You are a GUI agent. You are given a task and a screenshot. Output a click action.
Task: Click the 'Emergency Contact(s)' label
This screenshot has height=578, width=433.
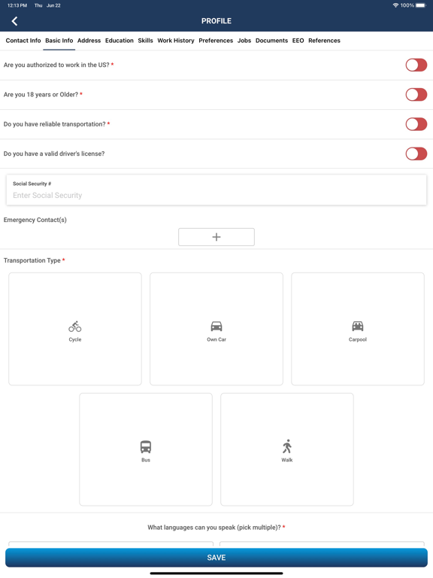pyautogui.click(x=35, y=220)
